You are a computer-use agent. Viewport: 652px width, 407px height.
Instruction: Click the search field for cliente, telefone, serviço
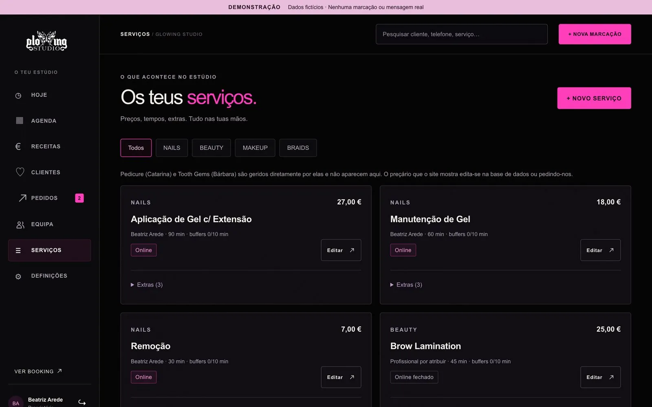click(x=462, y=34)
